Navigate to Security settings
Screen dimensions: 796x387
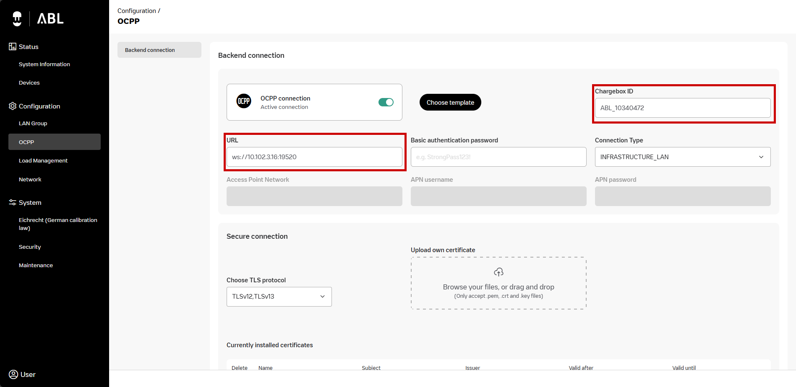tap(30, 247)
